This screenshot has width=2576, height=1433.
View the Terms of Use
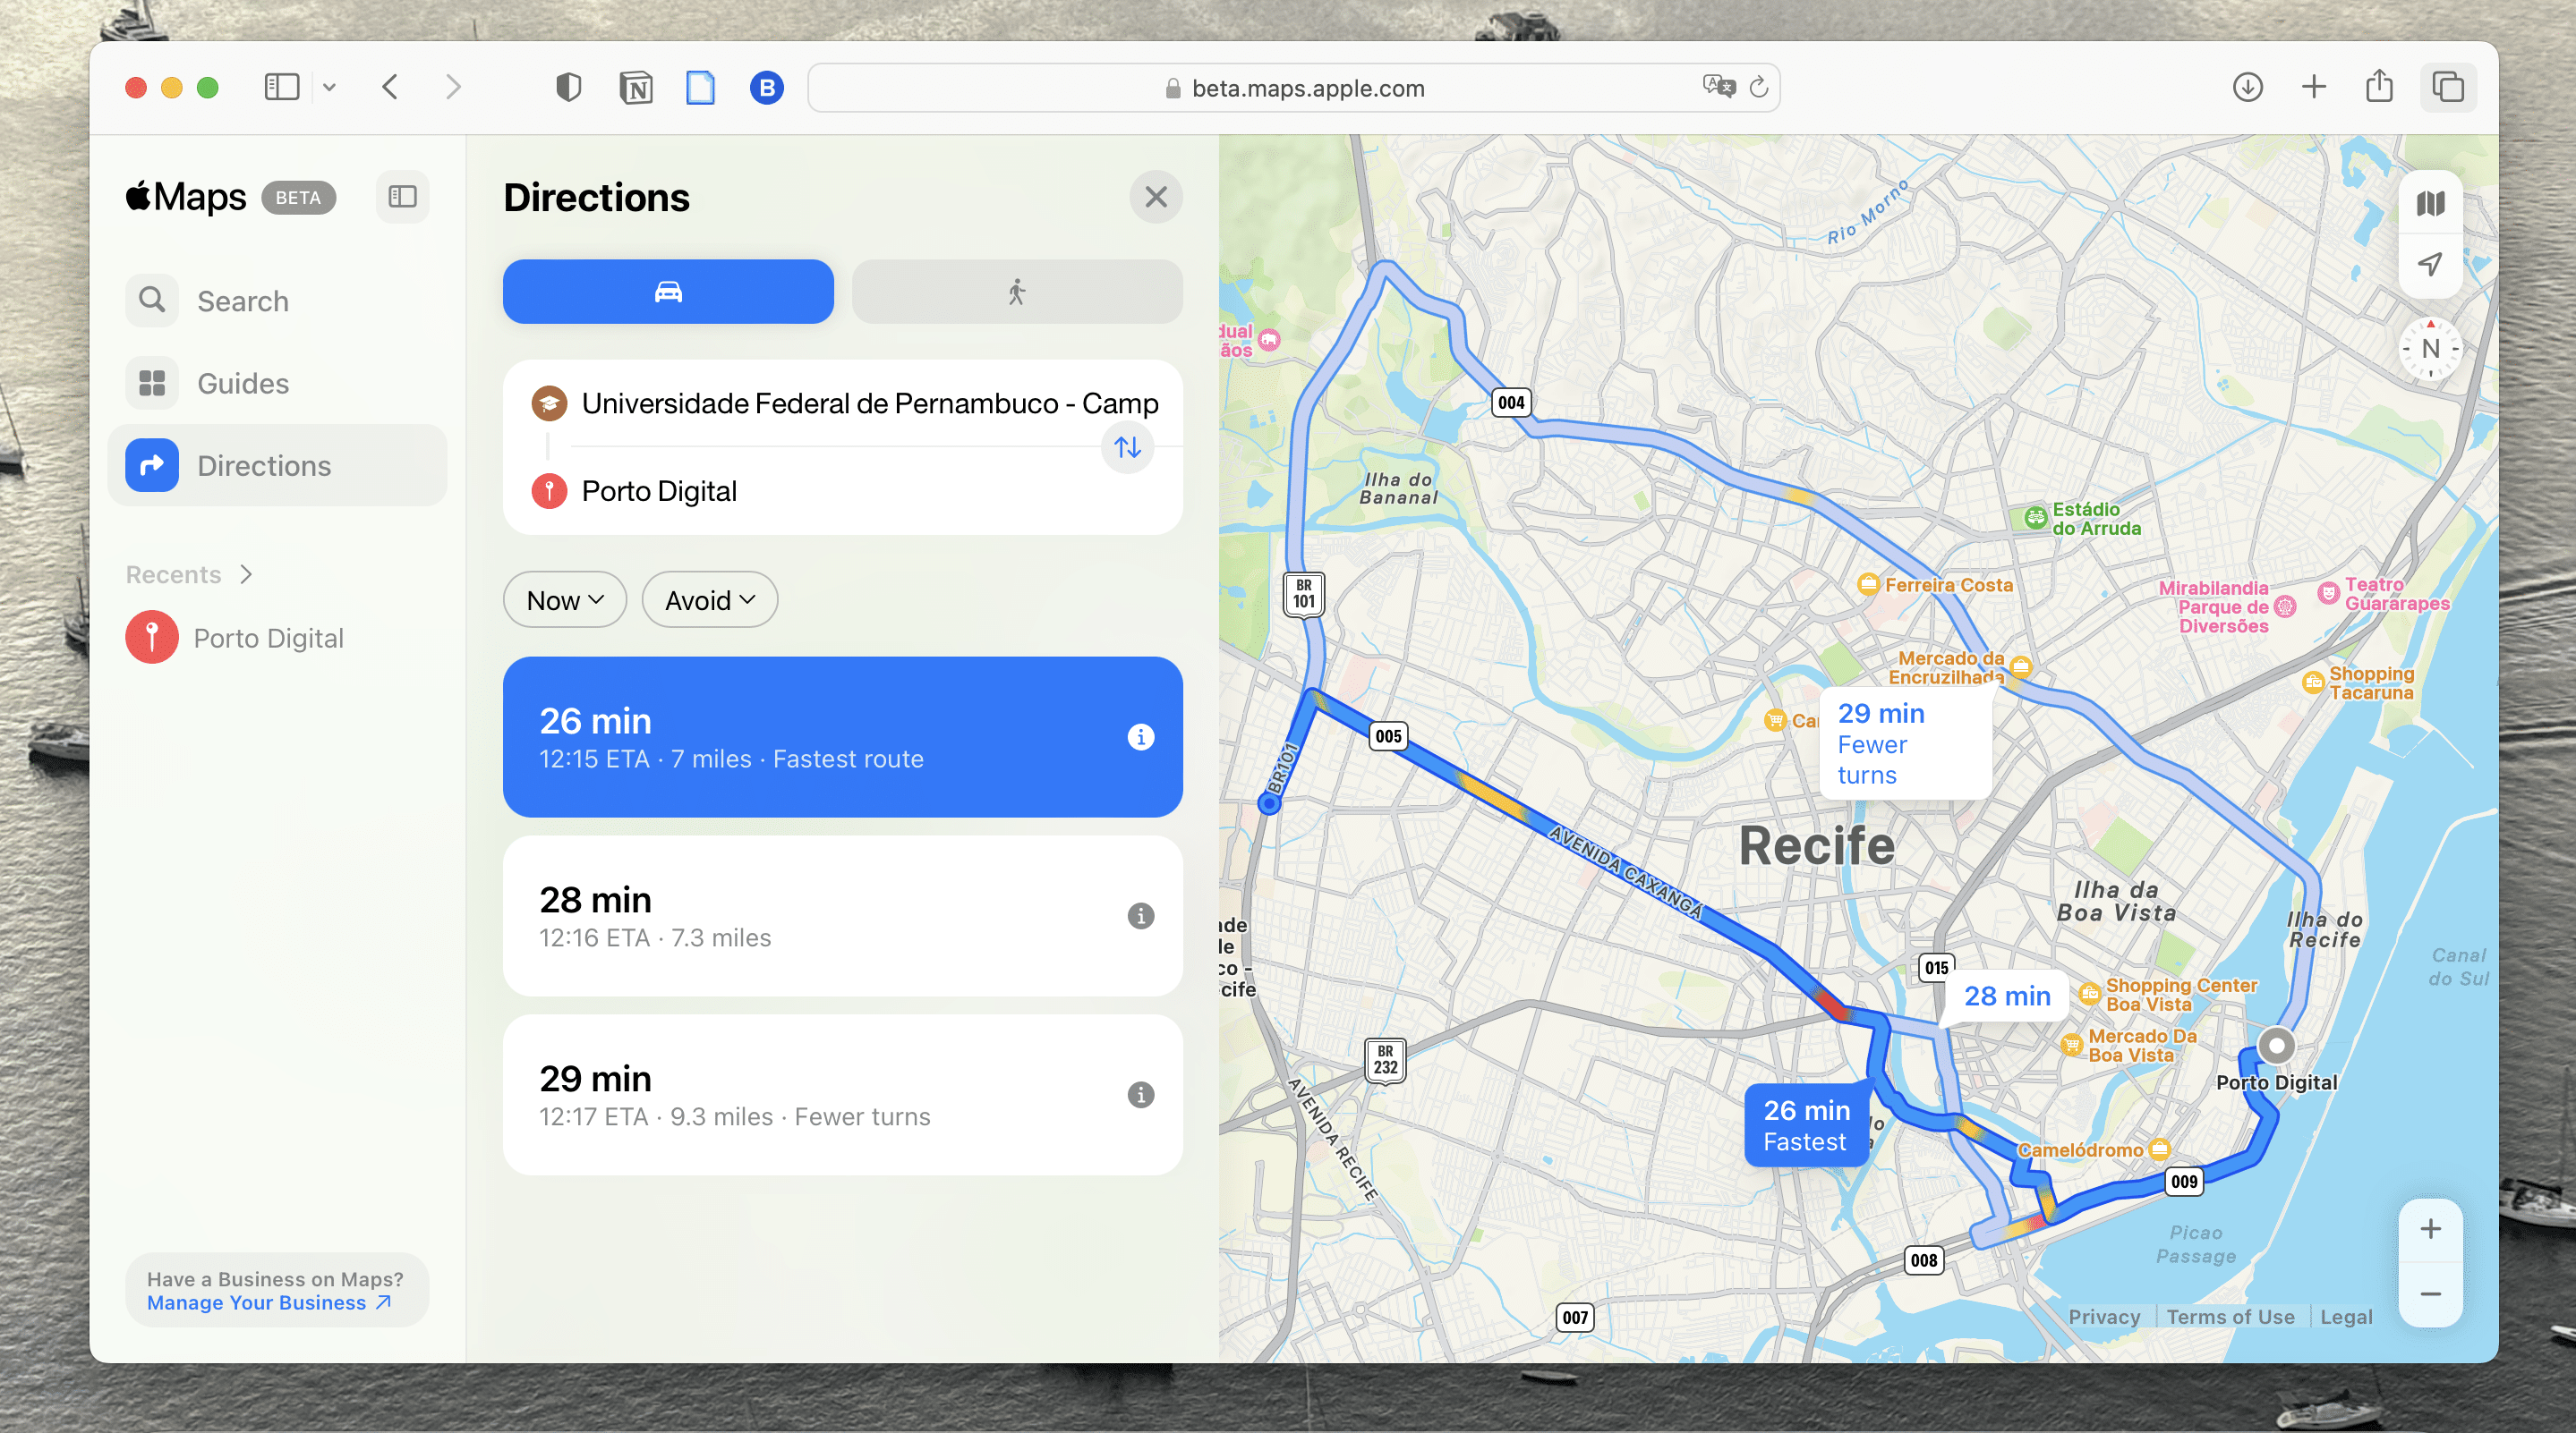click(x=2233, y=1316)
